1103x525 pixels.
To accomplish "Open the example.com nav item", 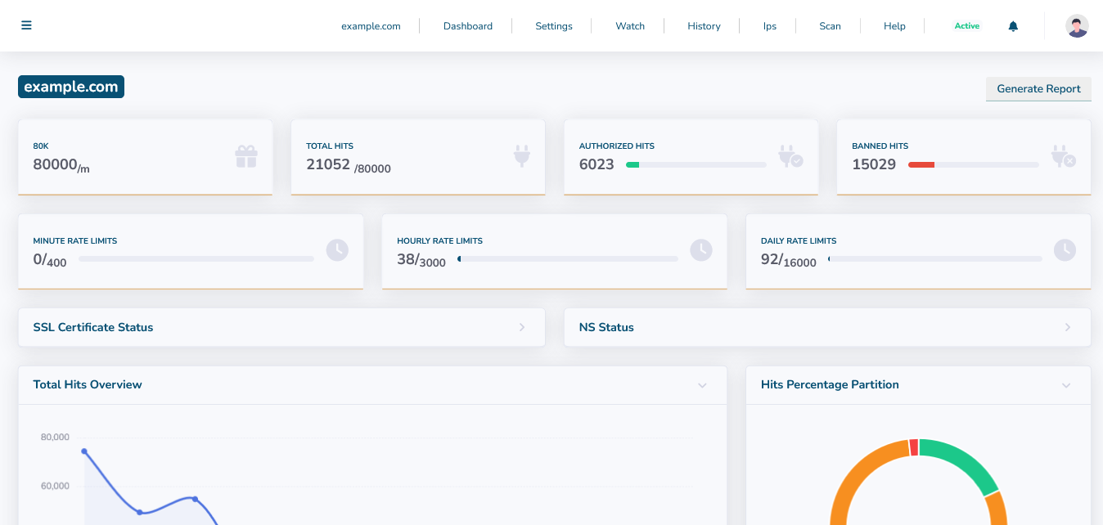I will [x=371, y=26].
